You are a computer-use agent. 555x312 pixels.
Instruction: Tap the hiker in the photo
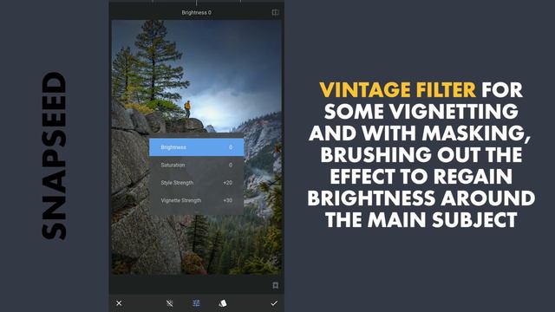(x=187, y=109)
